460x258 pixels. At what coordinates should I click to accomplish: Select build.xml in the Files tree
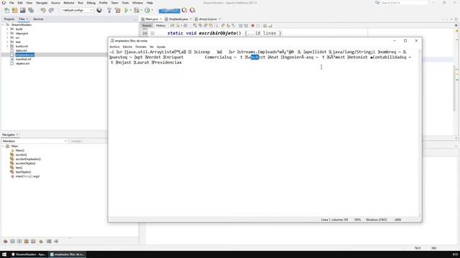click(x=22, y=46)
